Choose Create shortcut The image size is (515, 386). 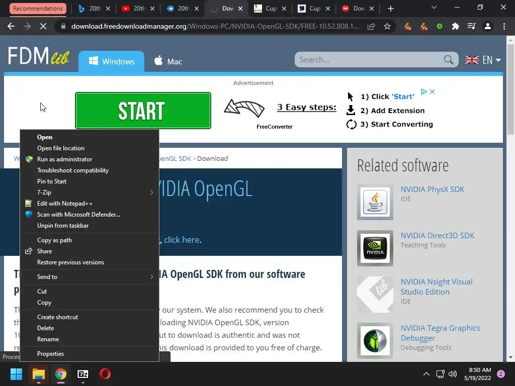[x=90, y=317]
